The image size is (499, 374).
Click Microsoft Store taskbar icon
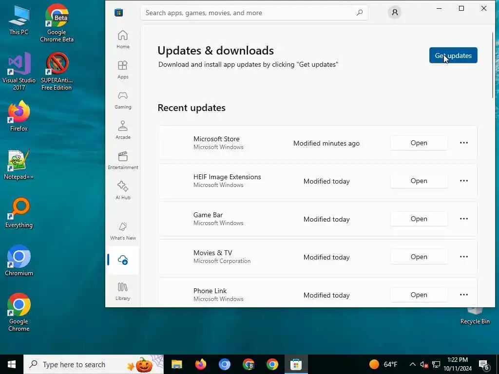296,364
